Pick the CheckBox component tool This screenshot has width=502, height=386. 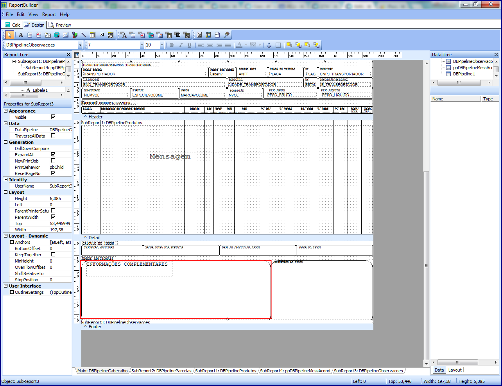pyautogui.click(x=102, y=35)
